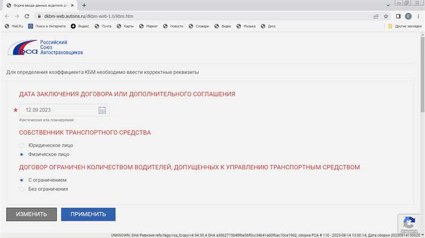Viewport: 425px width, 238px height.
Task: Open the calendar date picker icon
Action: pos(102,110)
